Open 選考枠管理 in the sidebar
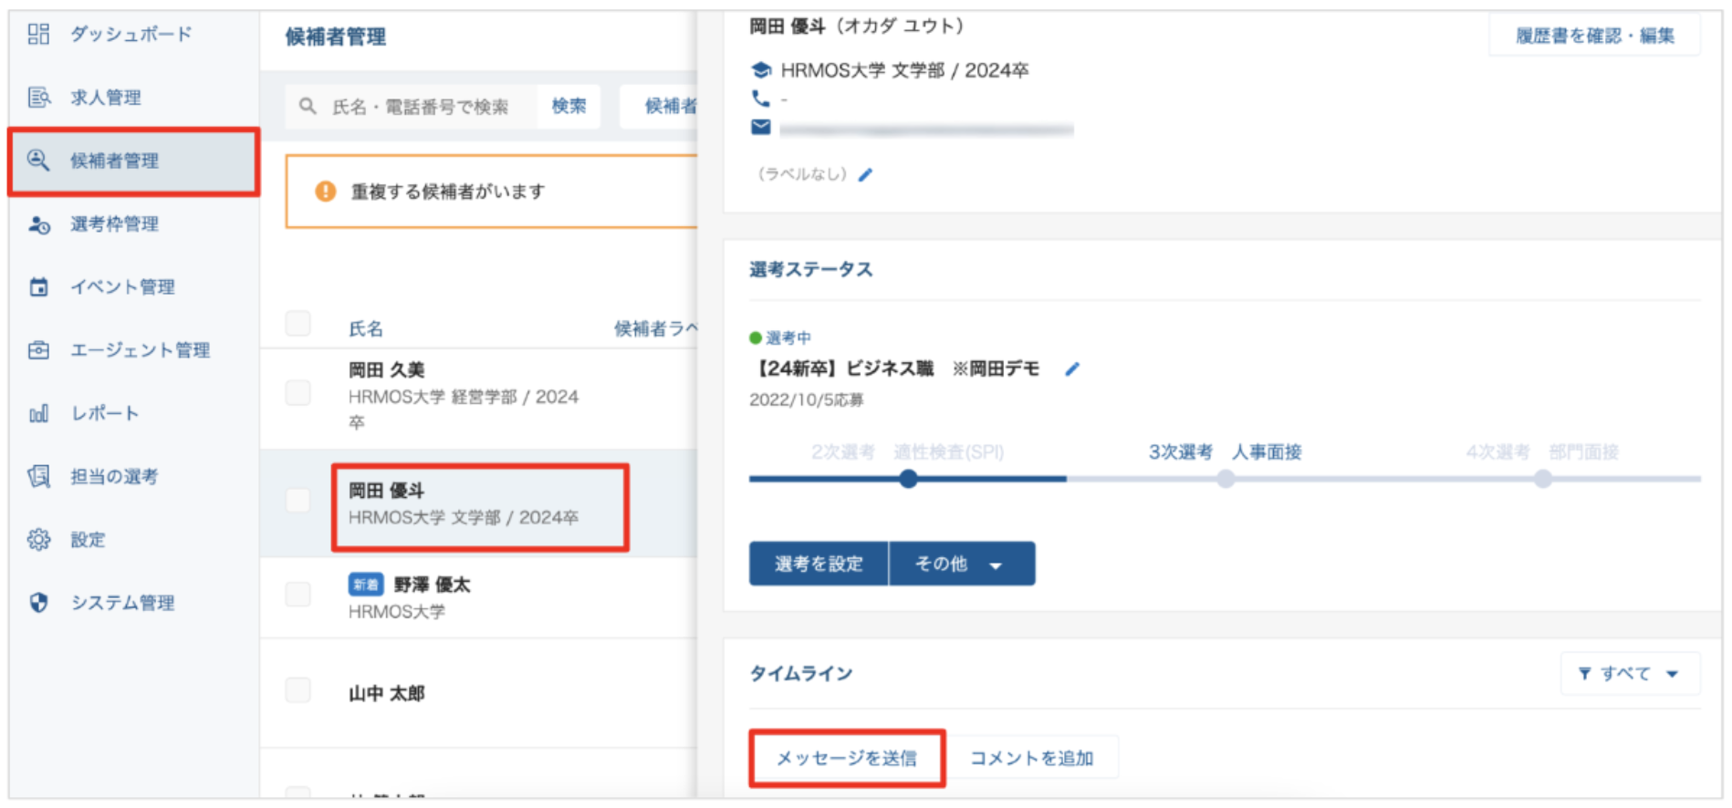 [114, 224]
